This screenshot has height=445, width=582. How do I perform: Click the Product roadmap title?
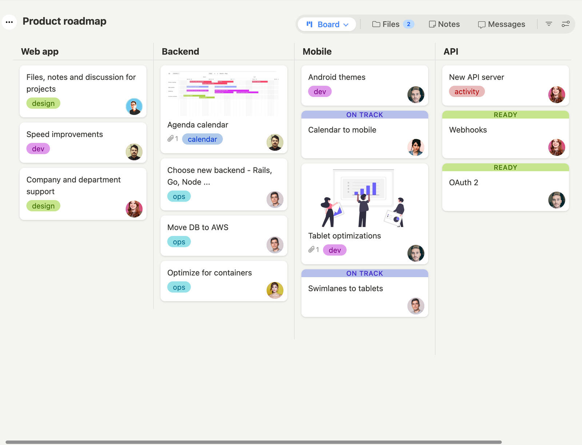[x=64, y=21]
